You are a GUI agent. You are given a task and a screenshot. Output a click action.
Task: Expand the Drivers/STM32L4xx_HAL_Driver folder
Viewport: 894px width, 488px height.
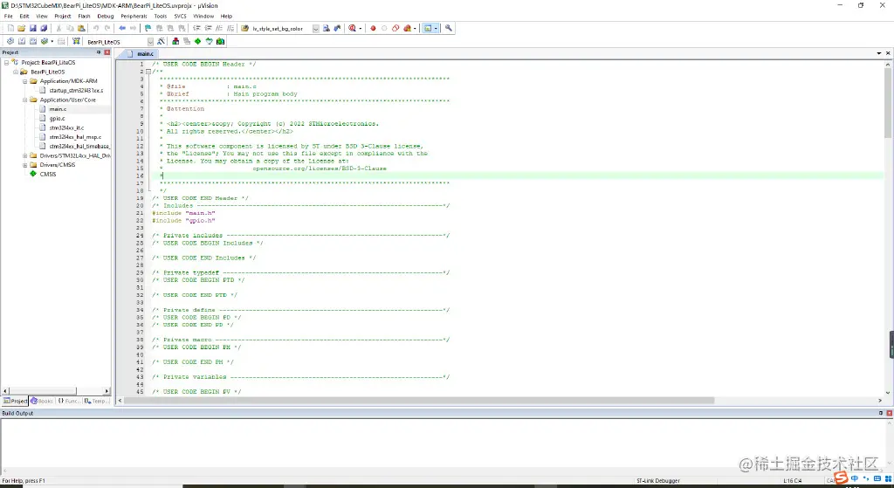coord(25,155)
